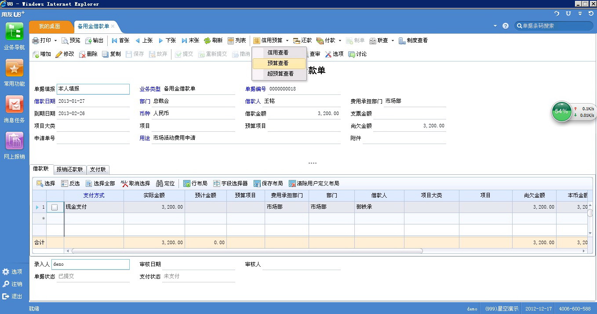Expand the 付款 dropdown arrow
597x314 pixels.
click(340, 41)
